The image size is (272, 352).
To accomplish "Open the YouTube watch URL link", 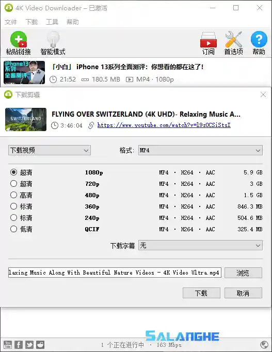I will click(x=164, y=125).
